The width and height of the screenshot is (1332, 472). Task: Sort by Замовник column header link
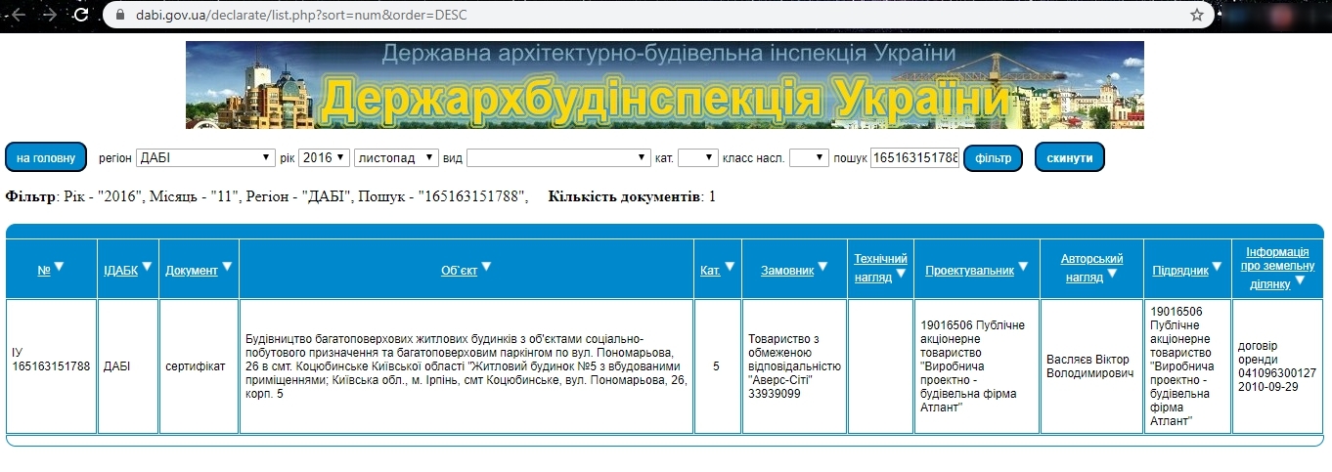pos(787,271)
